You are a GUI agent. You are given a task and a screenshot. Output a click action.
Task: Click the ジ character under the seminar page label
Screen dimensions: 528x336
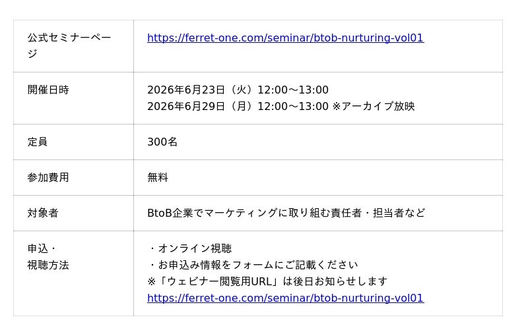[32, 54]
